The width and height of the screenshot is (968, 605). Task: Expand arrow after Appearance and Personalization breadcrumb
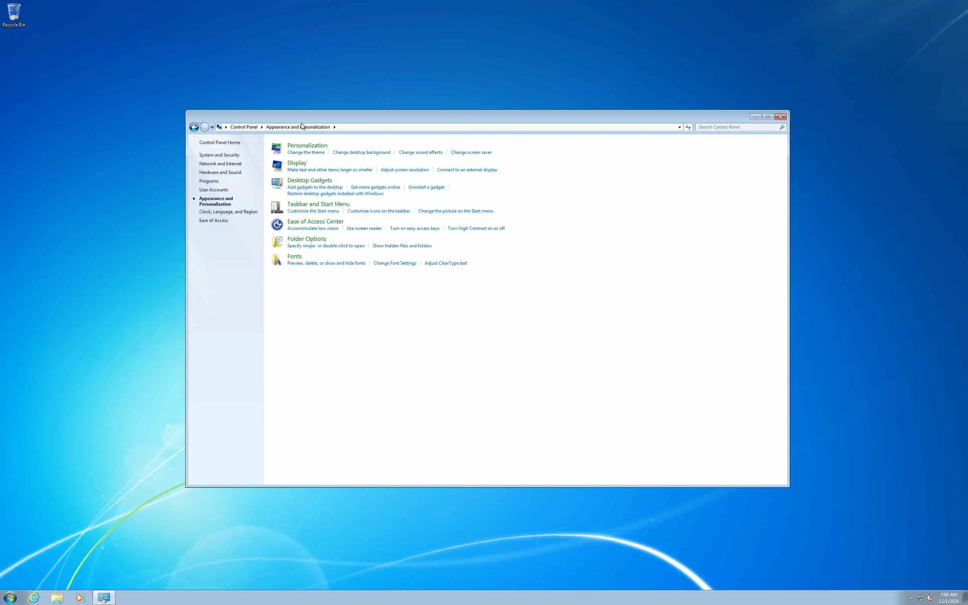click(334, 127)
